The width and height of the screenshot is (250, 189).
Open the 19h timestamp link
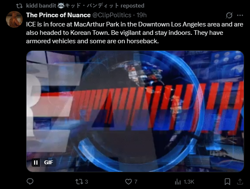tap(141, 15)
